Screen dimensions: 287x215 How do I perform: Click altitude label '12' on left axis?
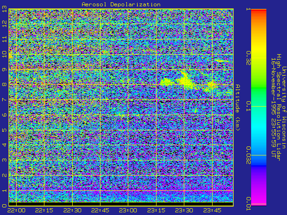click(x=4, y=24)
